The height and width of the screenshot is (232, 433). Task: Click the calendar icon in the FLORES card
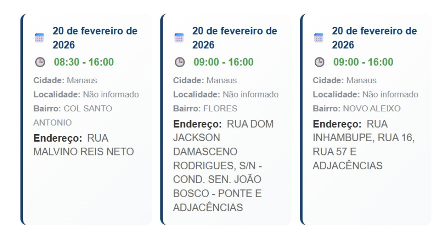[179, 38]
